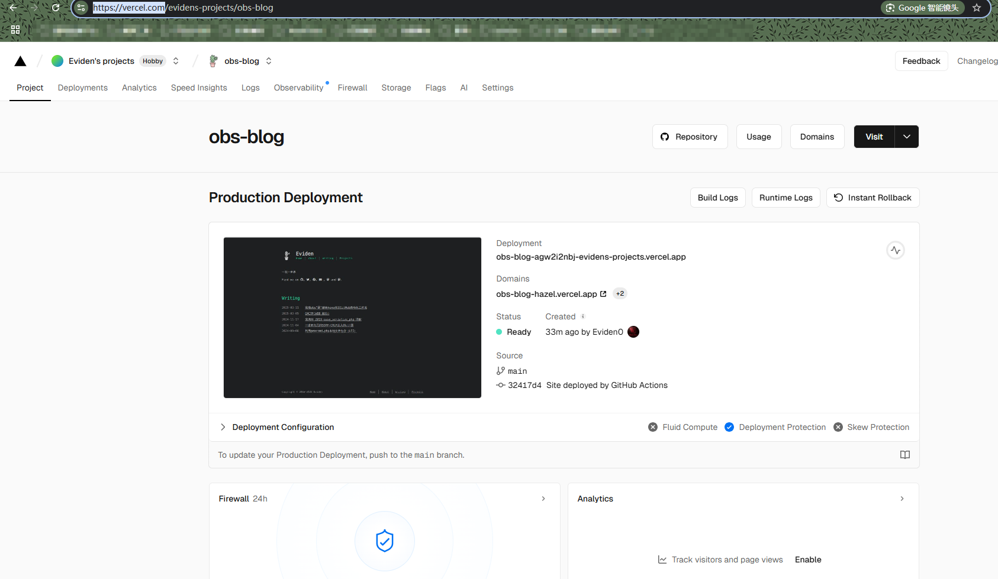Viewport: 998px width, 579px height.
Task: Switch to the Analytics tab
Action: pyautogui.click(x=139, y=88)
